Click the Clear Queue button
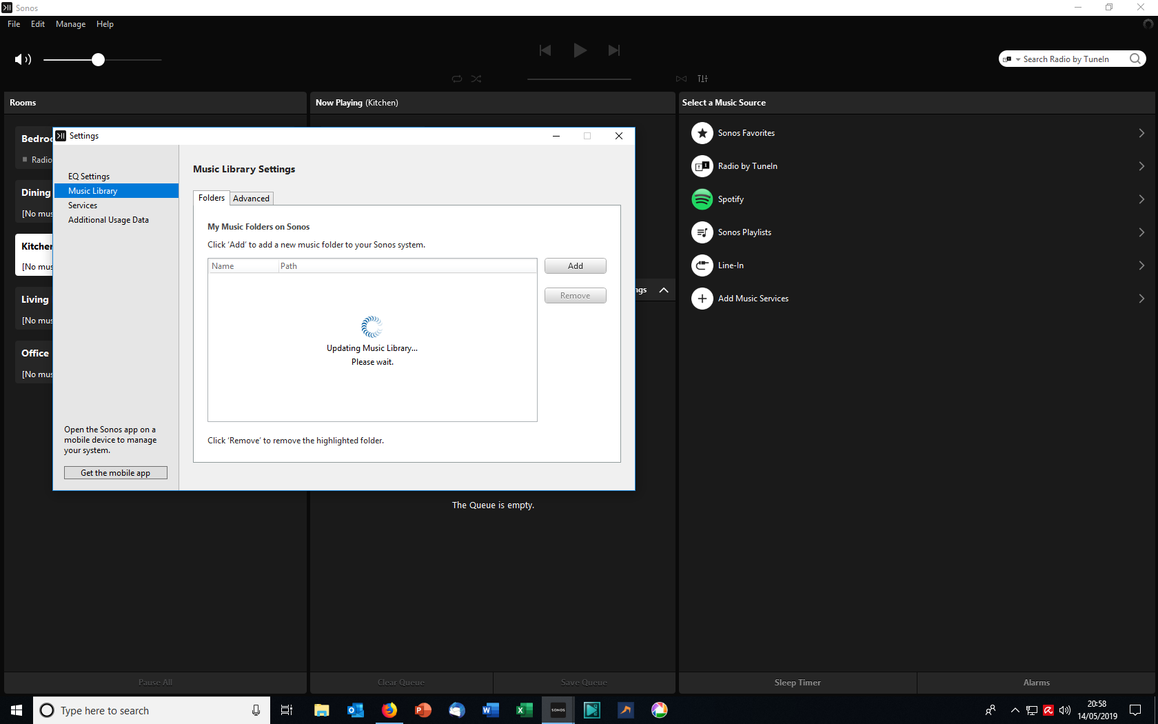 (x=401, y=683)
